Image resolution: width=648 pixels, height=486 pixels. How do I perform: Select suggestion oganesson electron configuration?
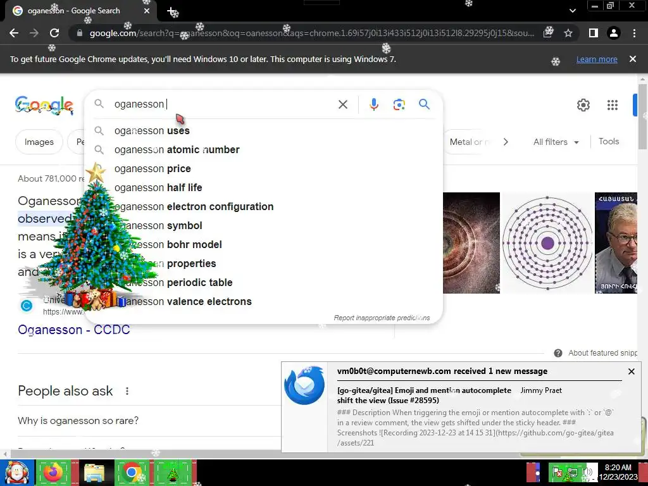[263, 207]
